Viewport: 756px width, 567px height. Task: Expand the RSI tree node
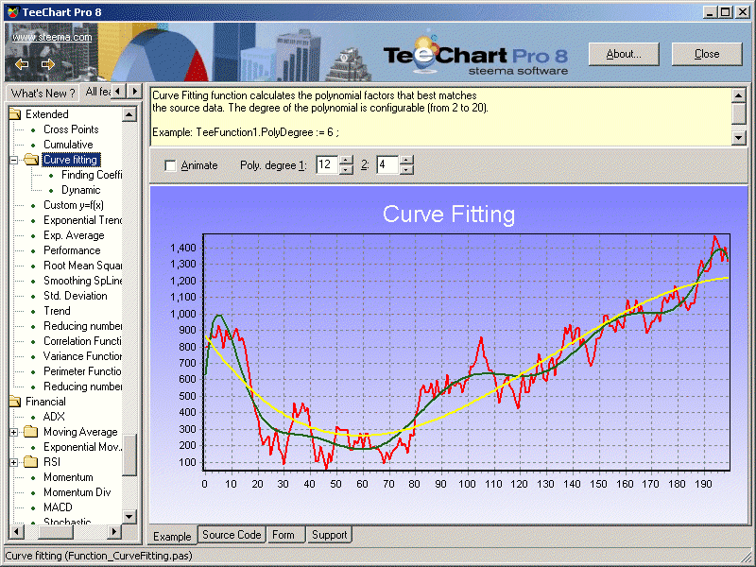[x=14, y=462]
